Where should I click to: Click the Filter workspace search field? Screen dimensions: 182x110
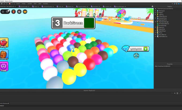coord(168,9)
